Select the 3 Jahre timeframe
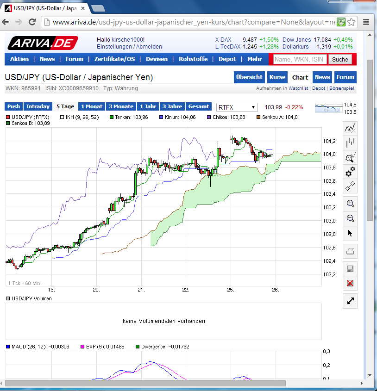The height and width of the screenshot is (391, 377). point(172,106)
